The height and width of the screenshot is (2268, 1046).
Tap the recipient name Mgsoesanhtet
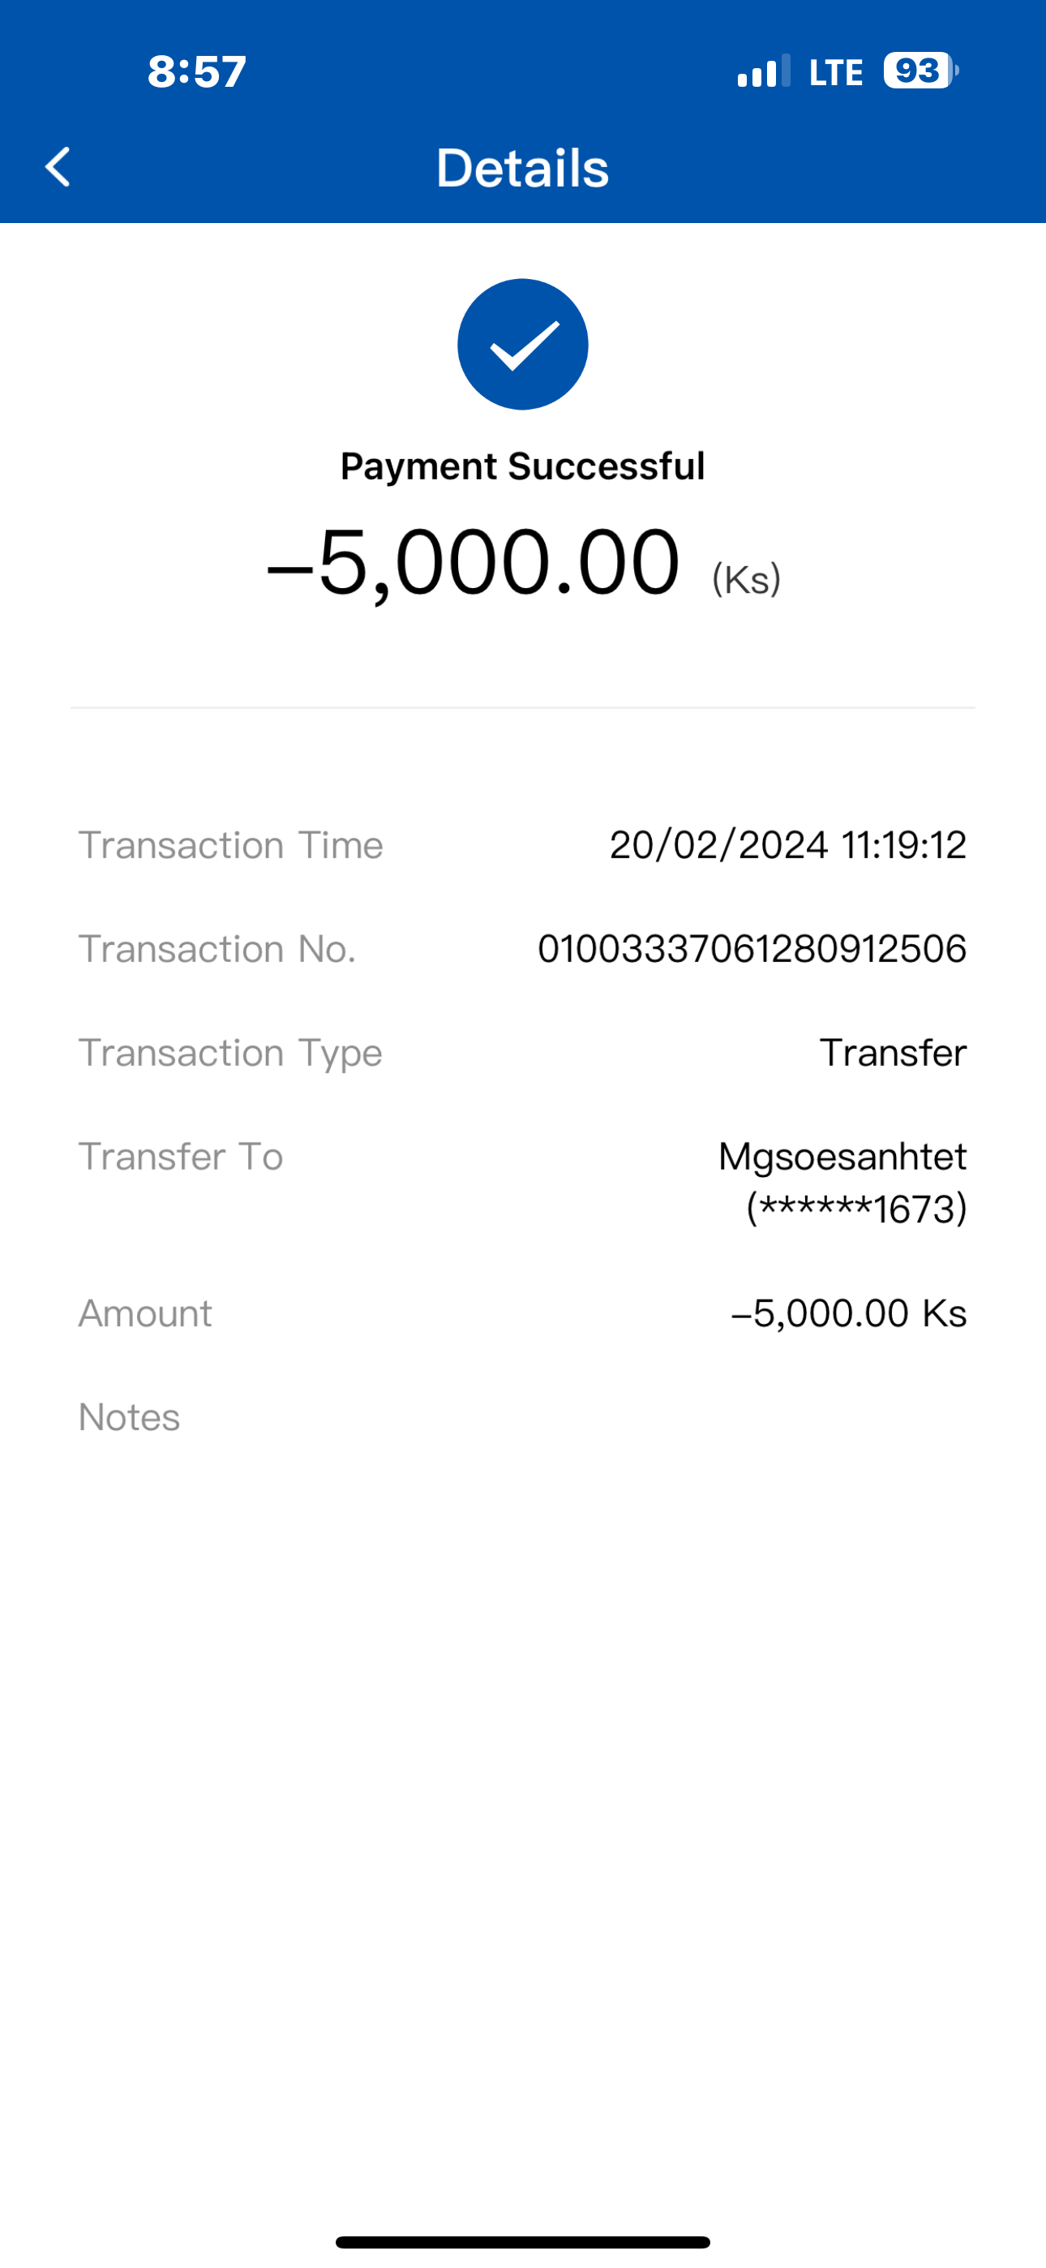point(842,1156)
